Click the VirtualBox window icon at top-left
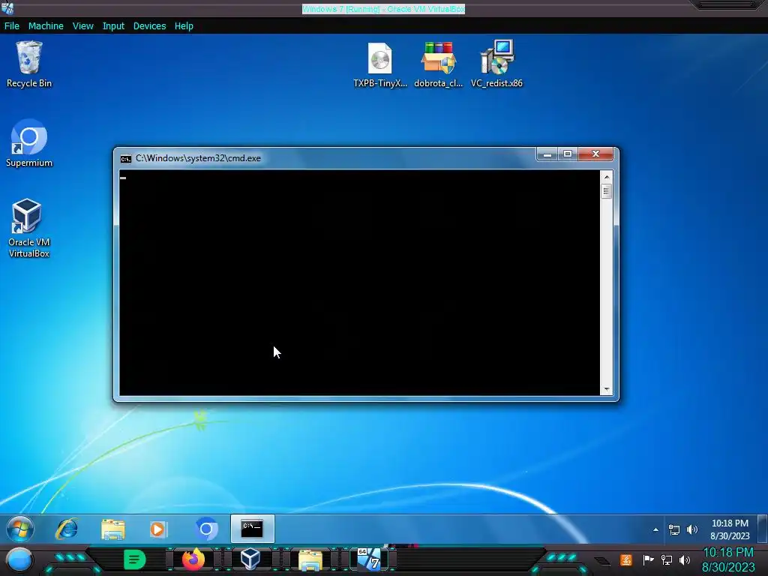The width and height of the screenshot is (768, 576). coord(7,8)
